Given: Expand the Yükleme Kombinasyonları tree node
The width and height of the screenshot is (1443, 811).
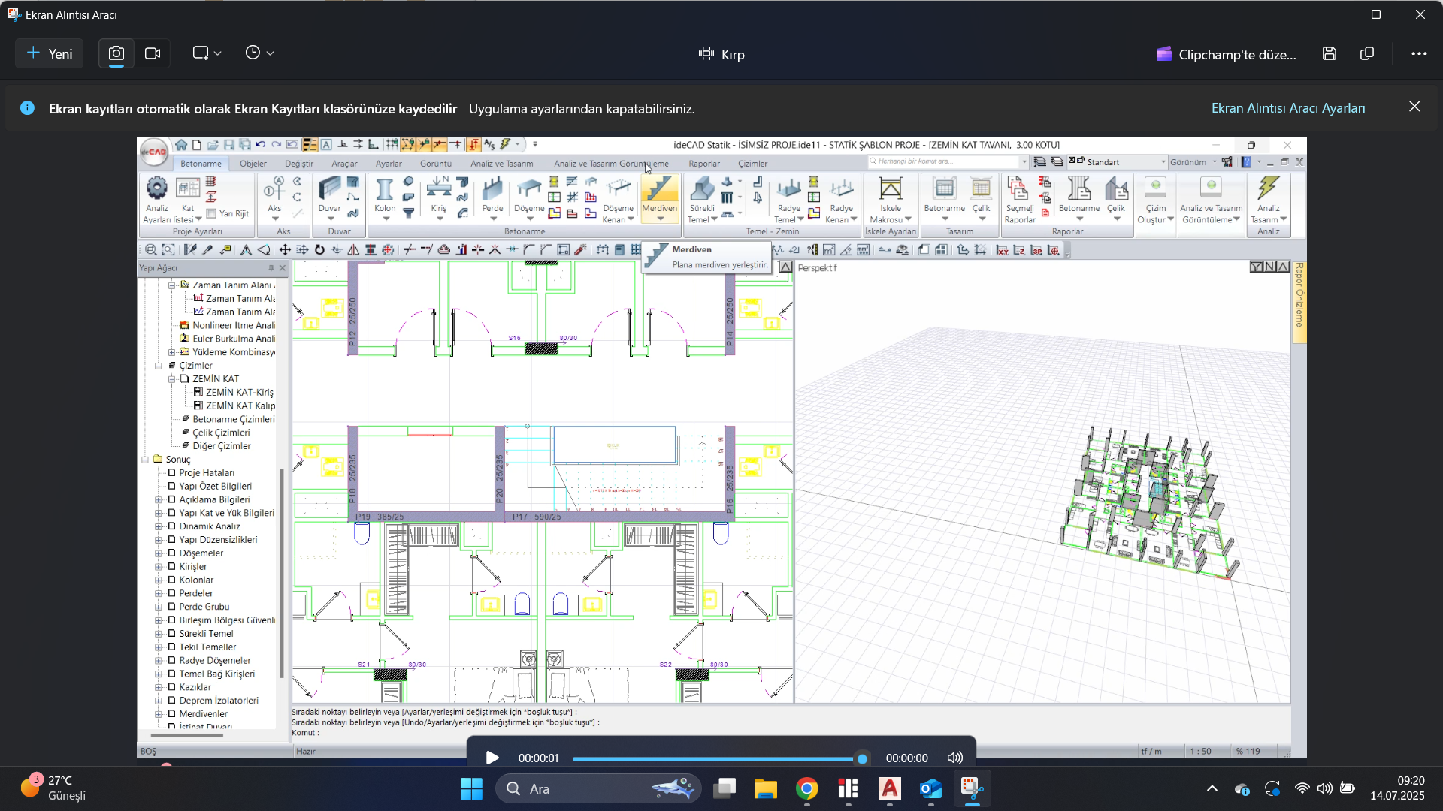Looking at the screenshot, I should pos(172,352).
